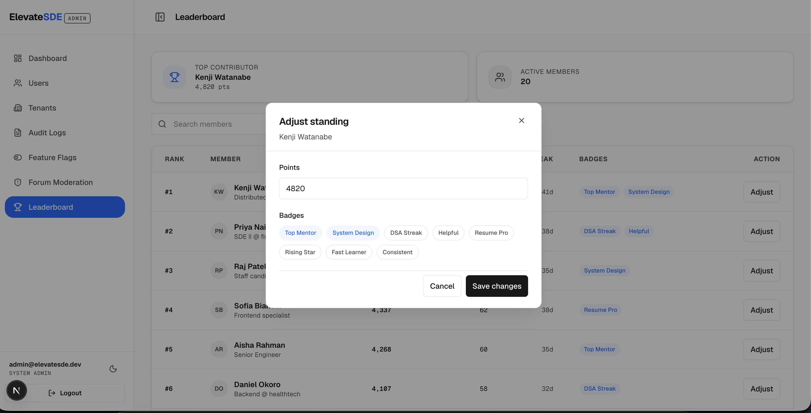Click the RANK column header

(x=174, y=159)
